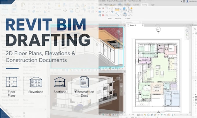Screen dimensions: 197x118
Task: Click the Create Assembly cube icon
Action: (125, 9)
